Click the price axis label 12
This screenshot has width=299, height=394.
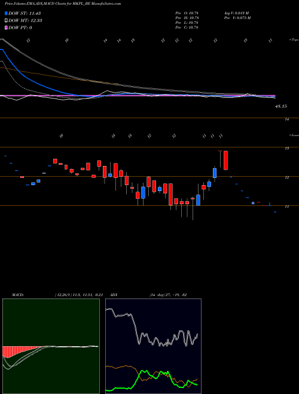pyautogui.click(x=286, y=178)
